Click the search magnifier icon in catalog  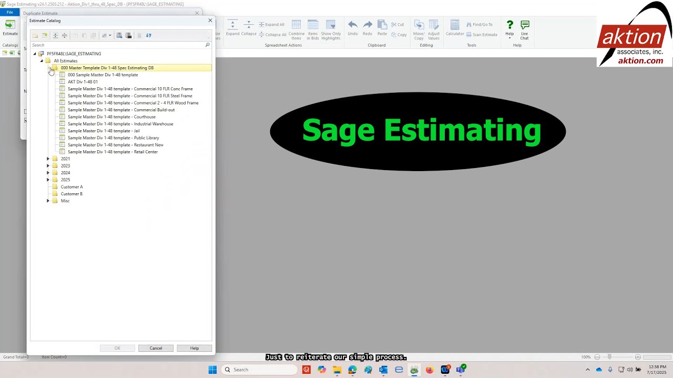tap(207, 45)
